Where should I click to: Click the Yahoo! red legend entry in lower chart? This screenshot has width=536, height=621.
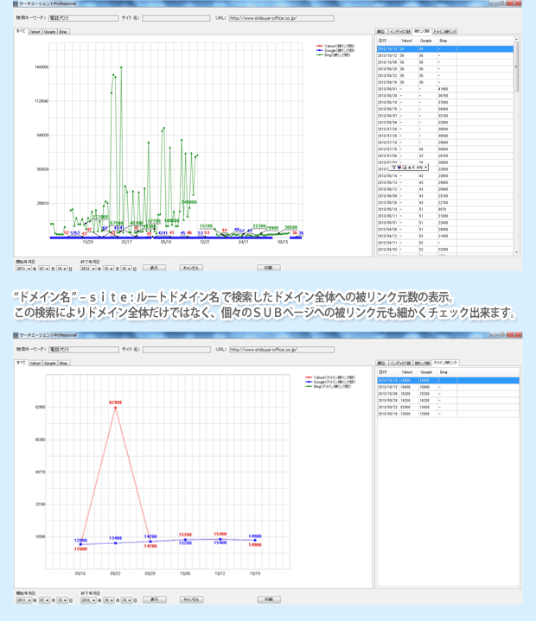[x=330, y=377]
